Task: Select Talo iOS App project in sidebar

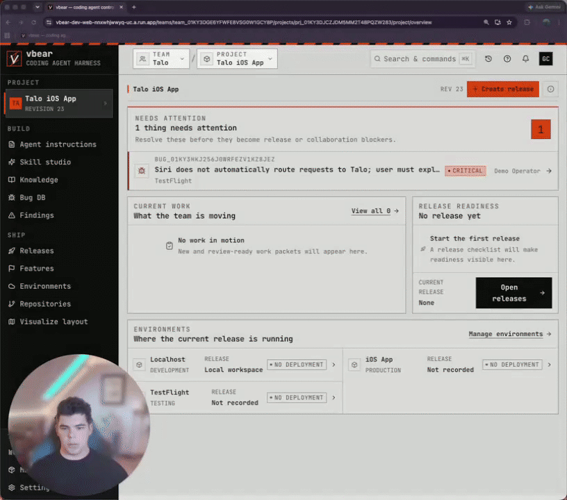Action: (x=59, y=103)
